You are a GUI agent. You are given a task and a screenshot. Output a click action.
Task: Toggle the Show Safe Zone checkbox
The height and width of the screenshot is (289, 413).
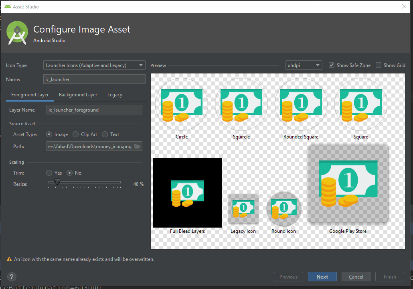click(x=332, y=65)
